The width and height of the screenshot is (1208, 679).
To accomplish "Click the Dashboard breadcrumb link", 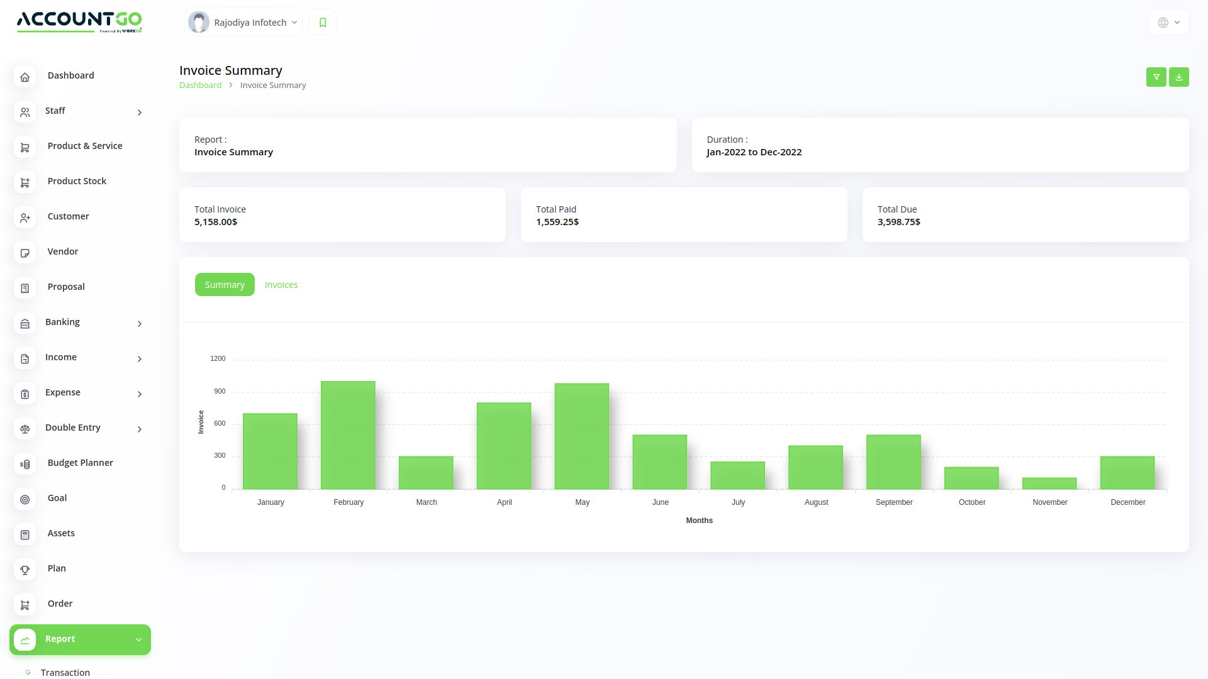I will tap(200, 85).
